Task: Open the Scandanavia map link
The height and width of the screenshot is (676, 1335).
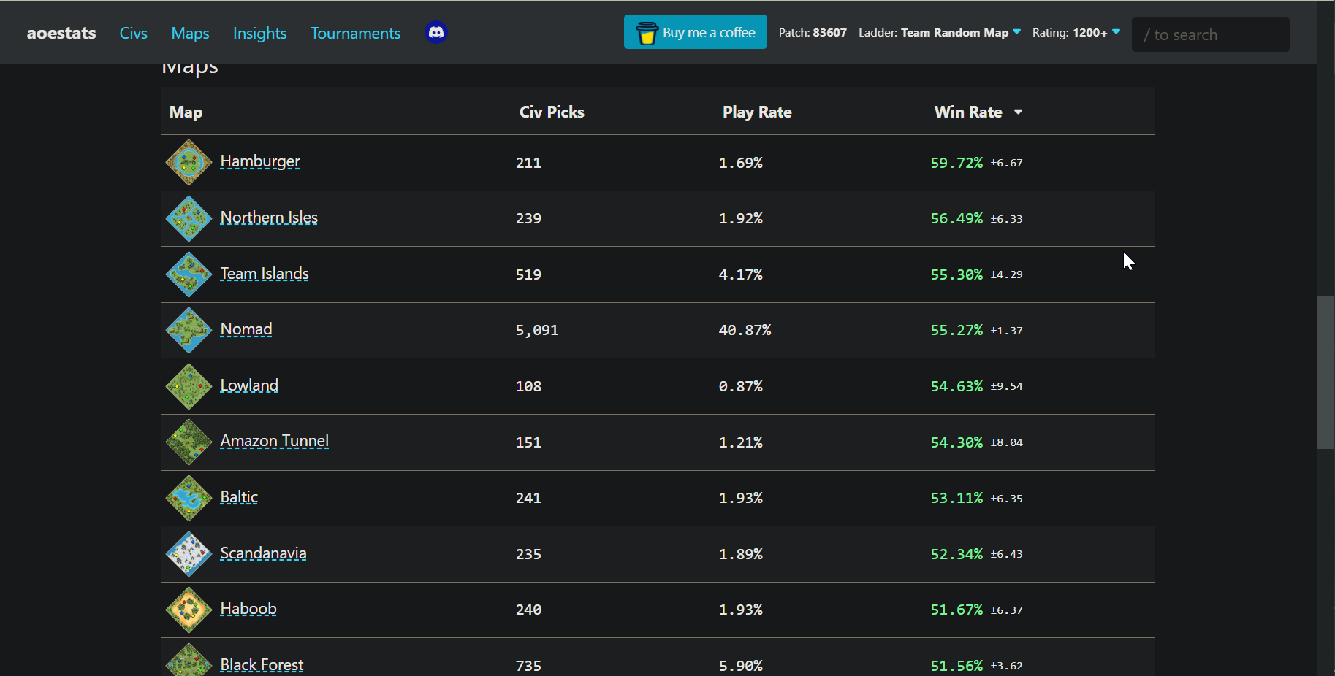Action: pyautogui.click(x=263, y=553)
